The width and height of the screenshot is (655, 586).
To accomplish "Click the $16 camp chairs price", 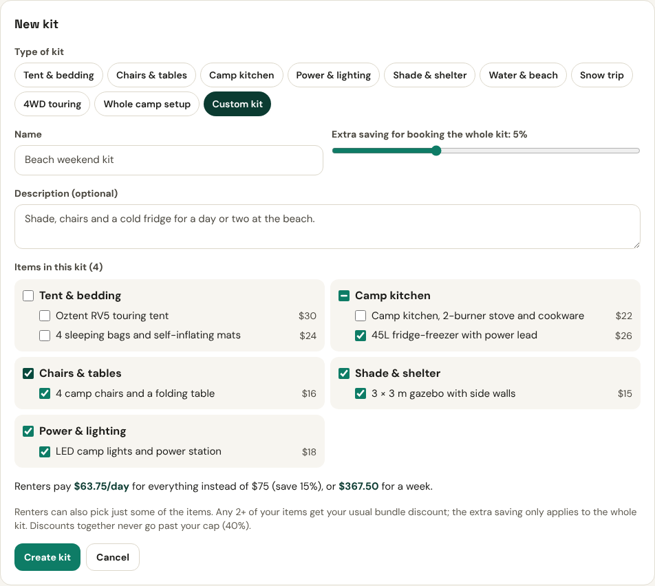I will pyautogui.click(x=309, y=393).
